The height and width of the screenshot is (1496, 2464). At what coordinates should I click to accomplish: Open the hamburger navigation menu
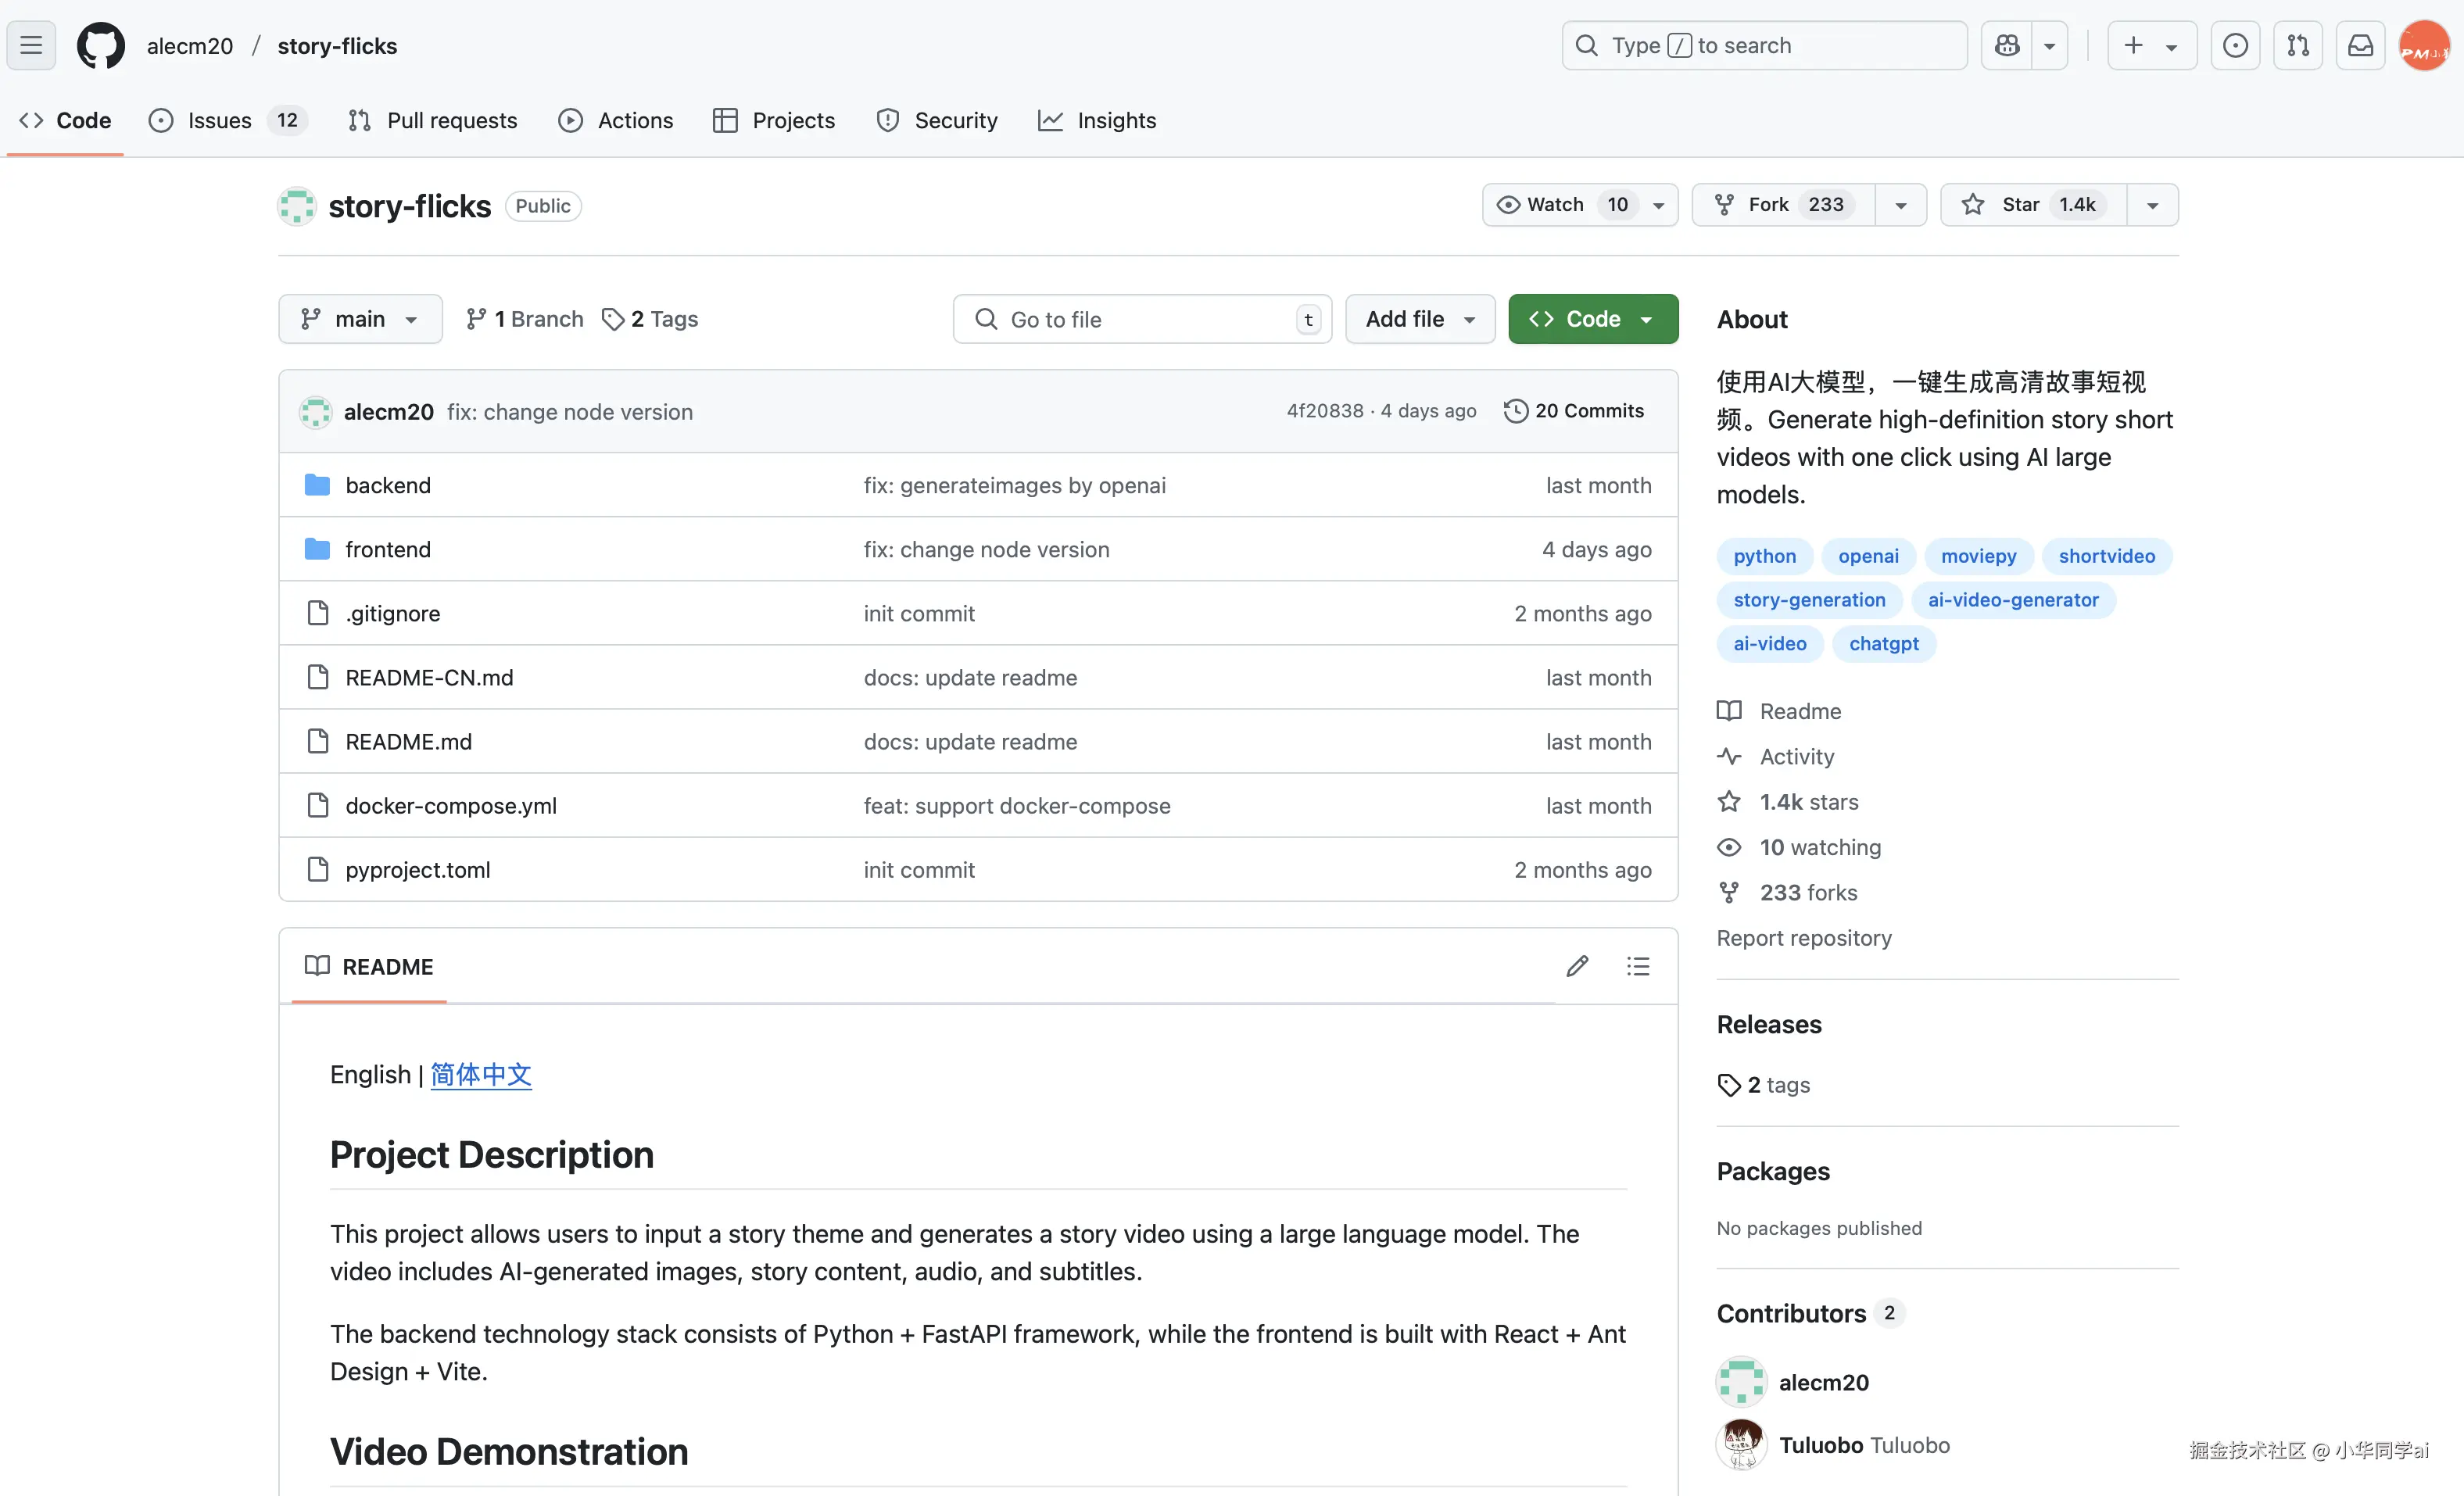tap(31, 45)
